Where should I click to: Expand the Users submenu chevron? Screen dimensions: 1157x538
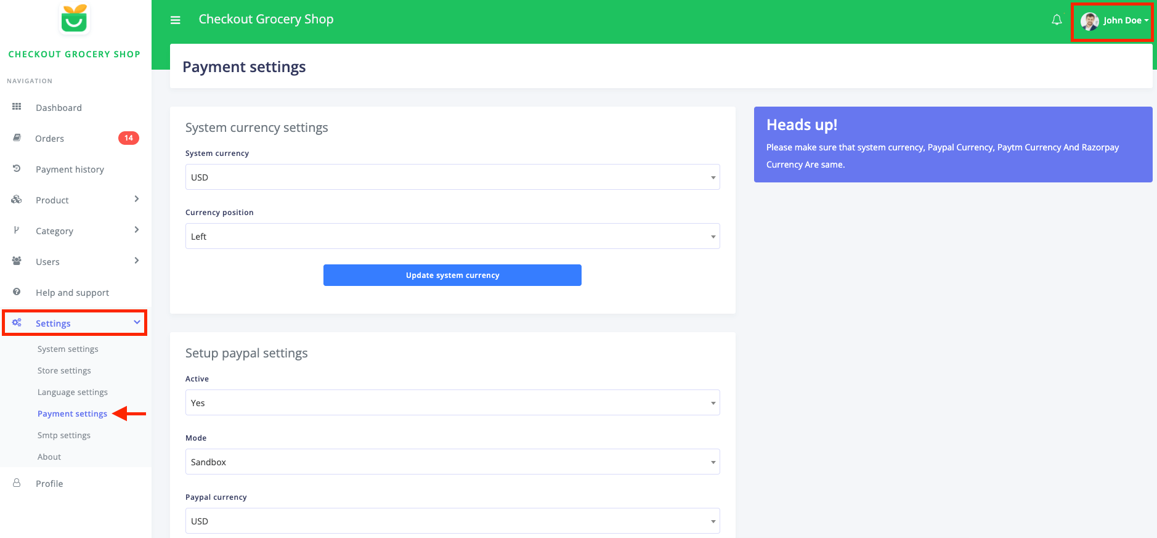click(137, 260)
